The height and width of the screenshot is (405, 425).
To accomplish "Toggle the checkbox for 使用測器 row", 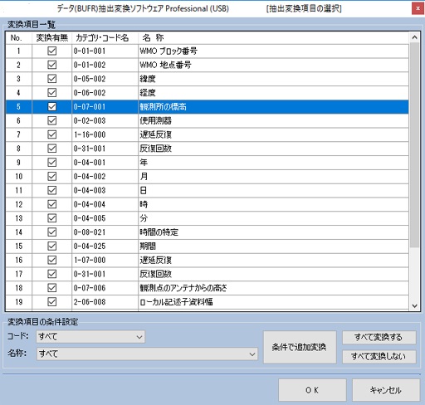I will [52, 120].
